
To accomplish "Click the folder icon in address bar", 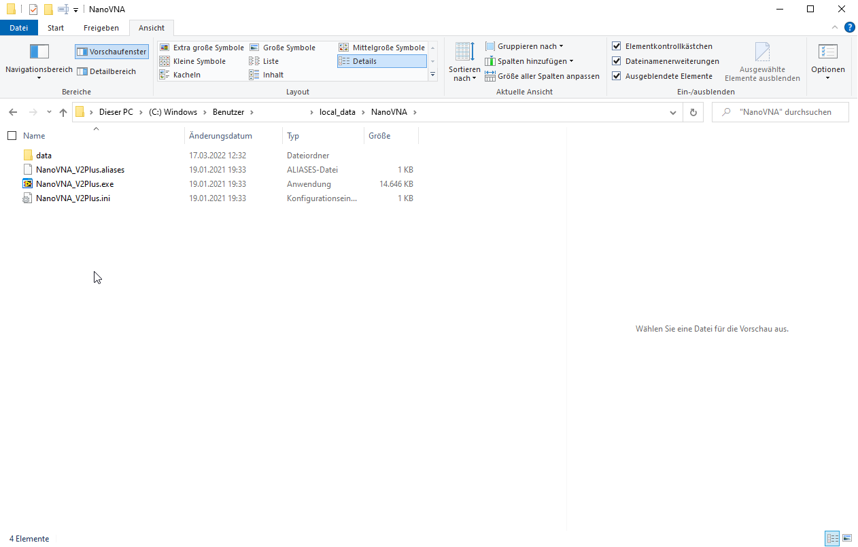I will click(x=80, y=112).
